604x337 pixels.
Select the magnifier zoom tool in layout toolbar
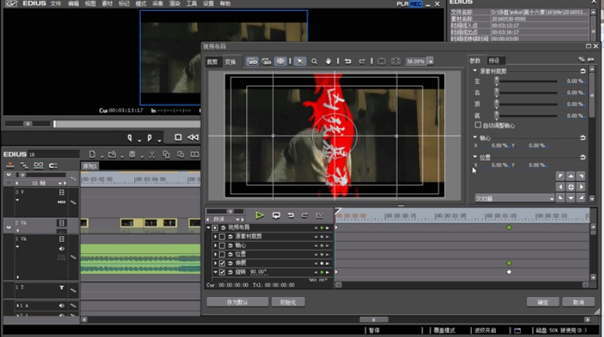(314, 61)
